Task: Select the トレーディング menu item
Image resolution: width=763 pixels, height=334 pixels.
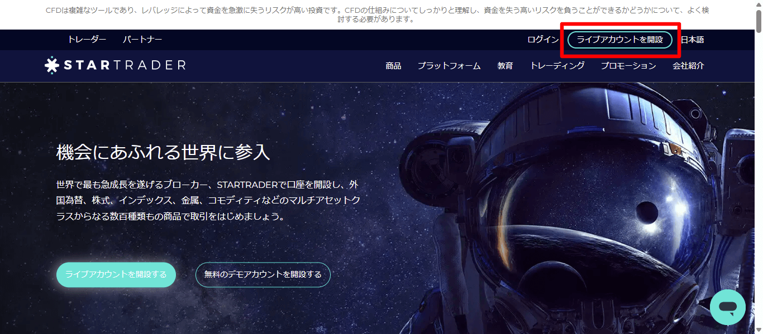Action: click(558, 65)
